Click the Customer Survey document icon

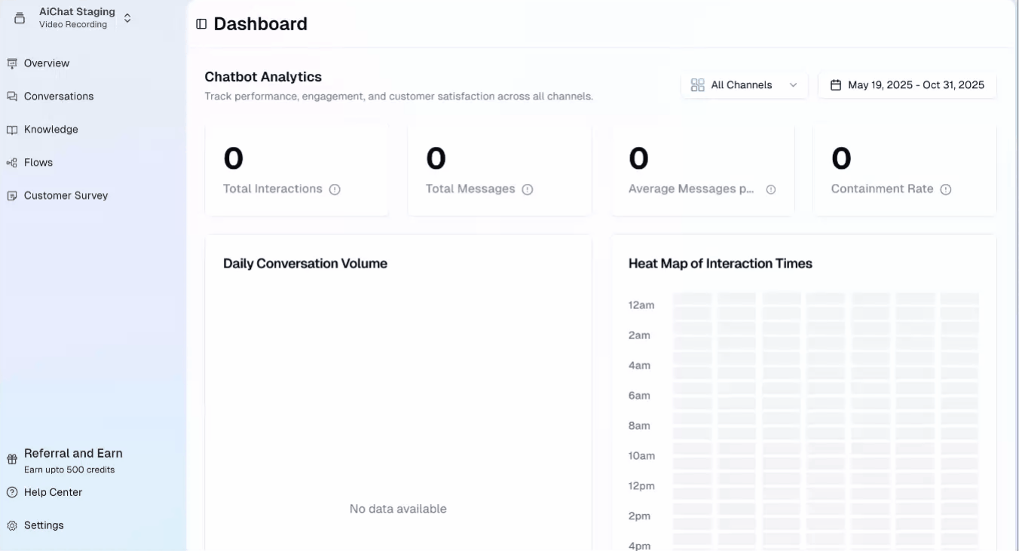coord(11,195)
